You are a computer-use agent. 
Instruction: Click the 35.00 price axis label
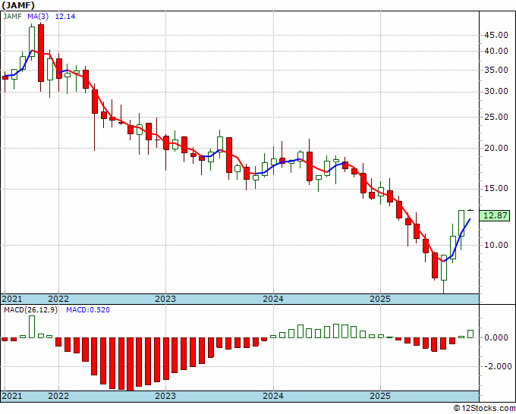(496, 70)
